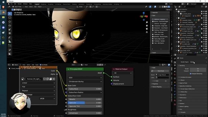
Task: Open Linear interpolation dropdown on image node
Action: 38,83
